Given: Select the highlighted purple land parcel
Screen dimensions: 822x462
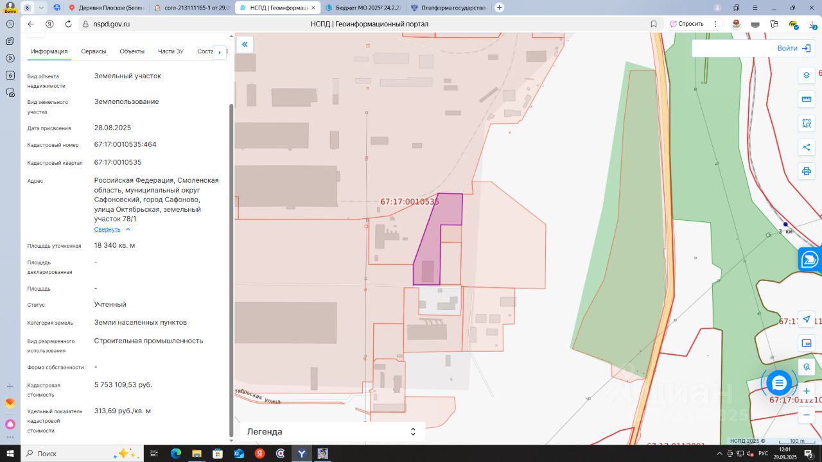Looking at the screenshot, I should 437,237.
